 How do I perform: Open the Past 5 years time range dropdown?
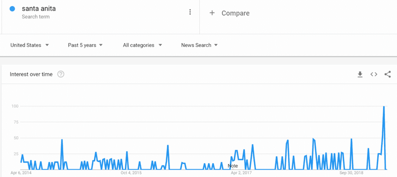(x=85, y=45)
